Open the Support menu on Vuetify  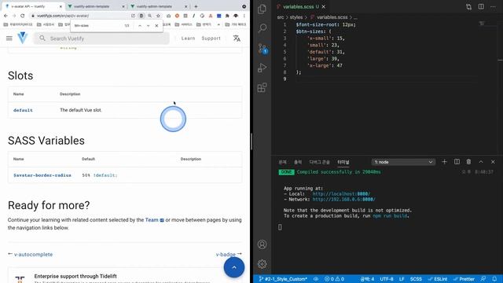211,39
